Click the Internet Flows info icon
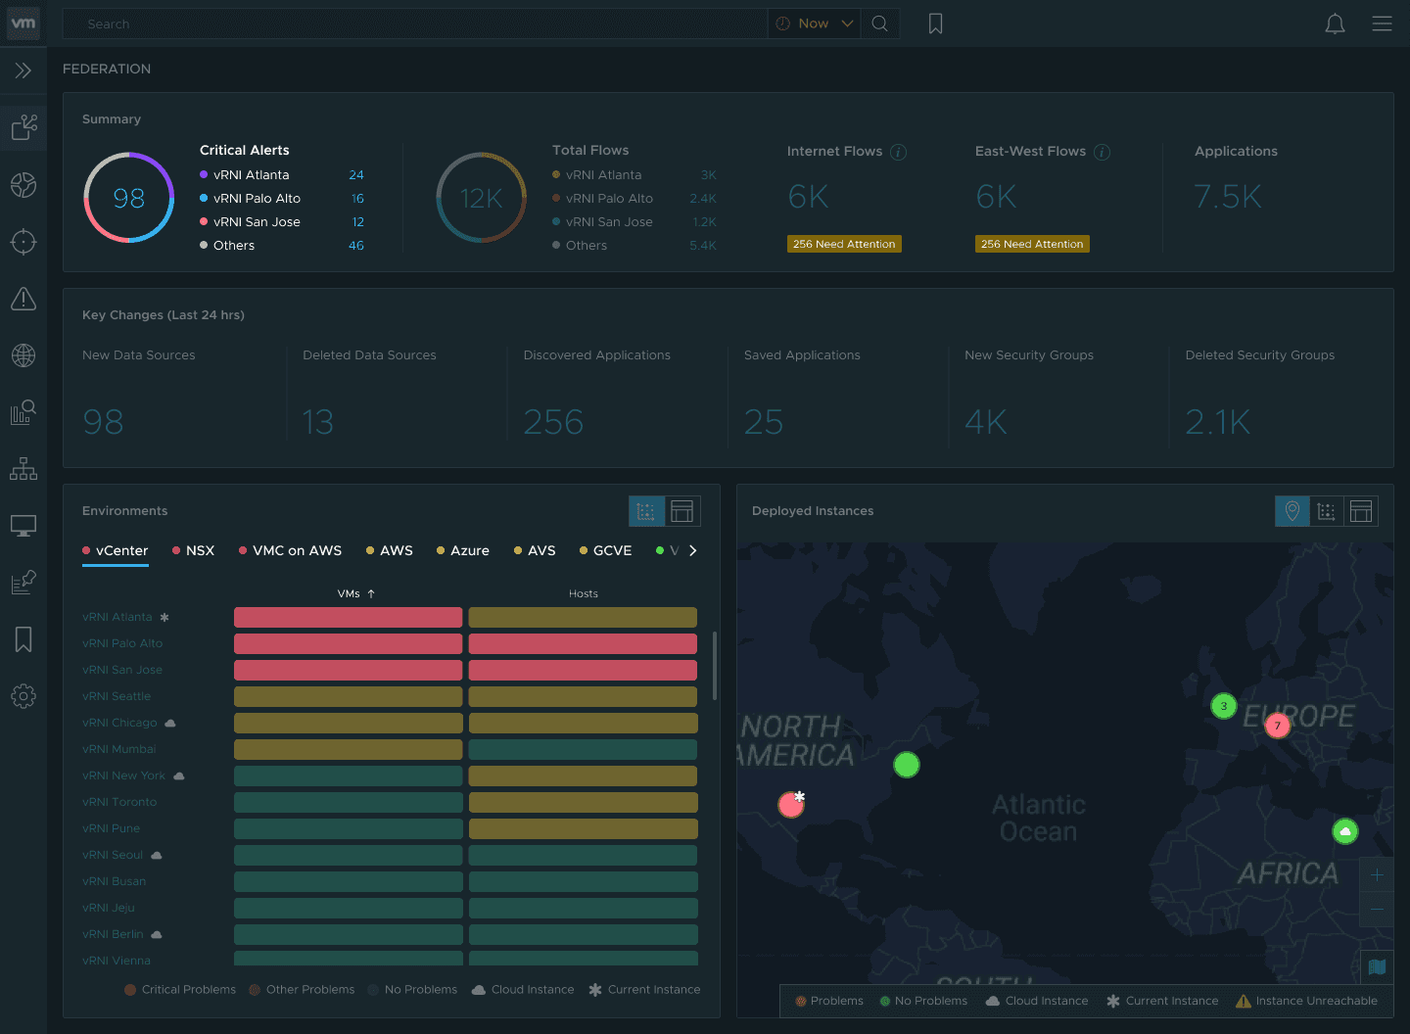 click(x=899, y=152)
